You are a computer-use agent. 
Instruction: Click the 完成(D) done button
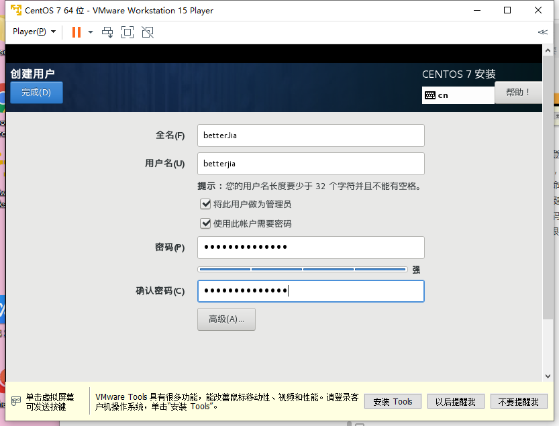point(36,93)
